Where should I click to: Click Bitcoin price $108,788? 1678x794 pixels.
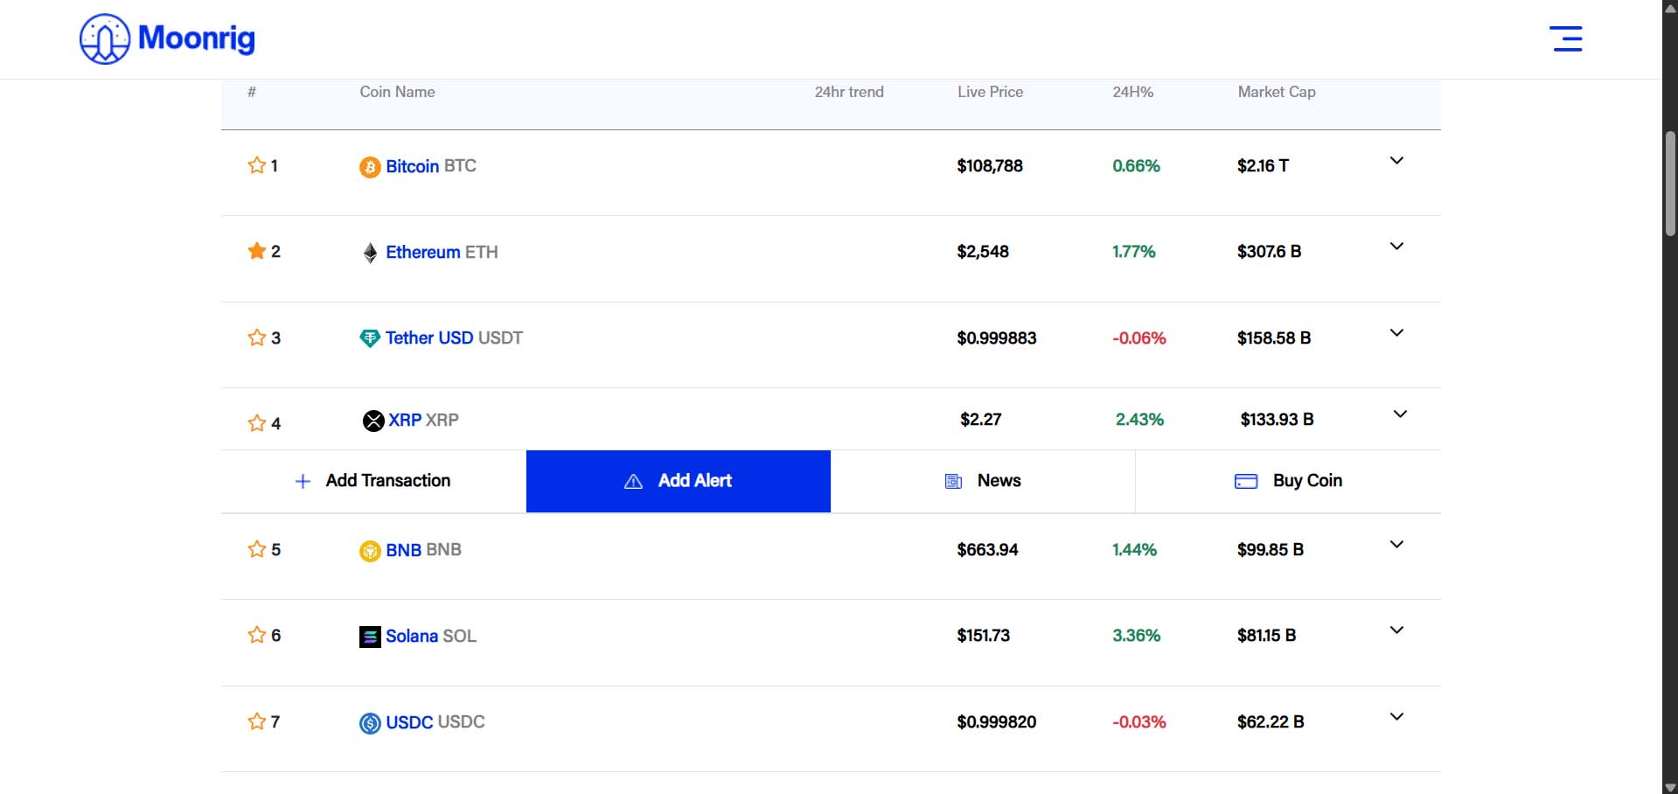tap(990, 165)
